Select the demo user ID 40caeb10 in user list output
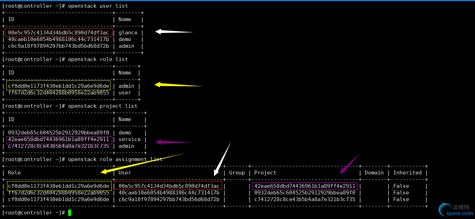 click(x=59, y=39)
